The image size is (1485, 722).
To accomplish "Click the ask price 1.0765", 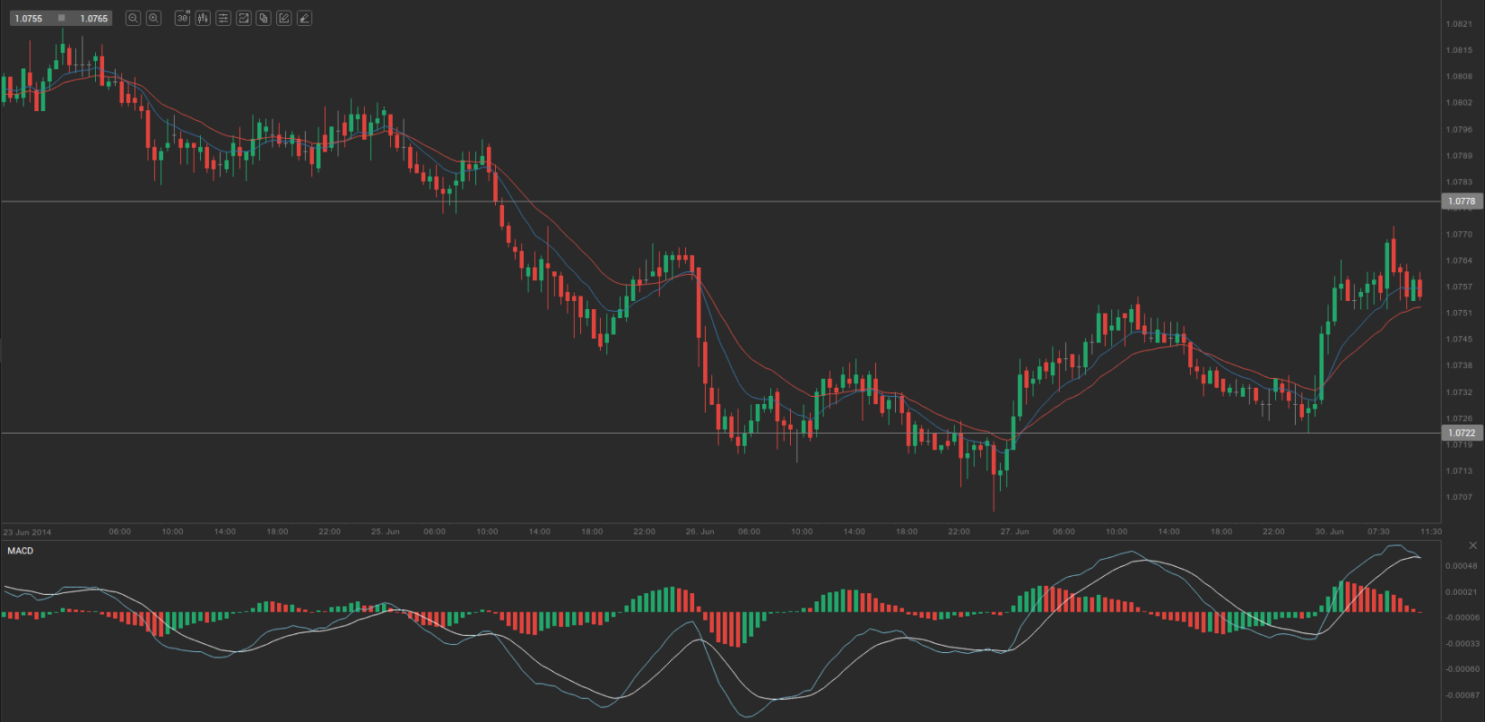I will click(x=93, y=18).
